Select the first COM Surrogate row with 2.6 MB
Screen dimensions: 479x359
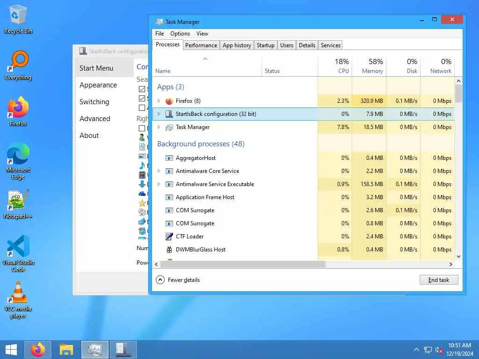(303, 210)
